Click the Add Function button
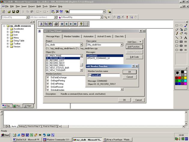The width and height of the screenshot is (189, 142). tap(134, 47)
